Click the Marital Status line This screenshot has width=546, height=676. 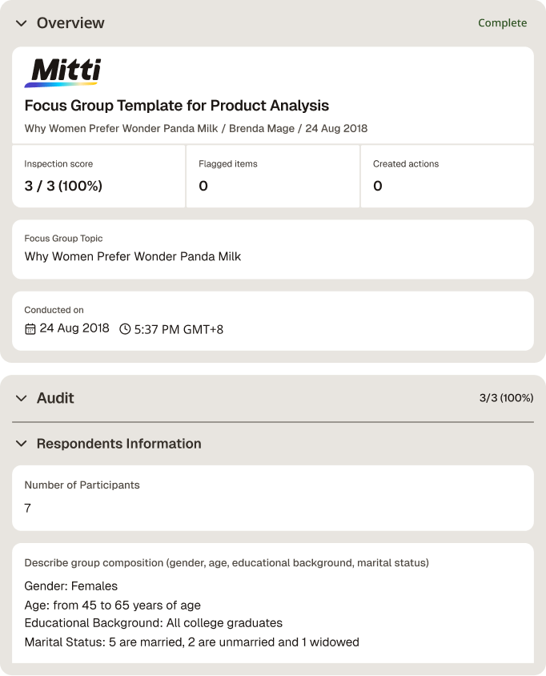click(x=192, y=642)
